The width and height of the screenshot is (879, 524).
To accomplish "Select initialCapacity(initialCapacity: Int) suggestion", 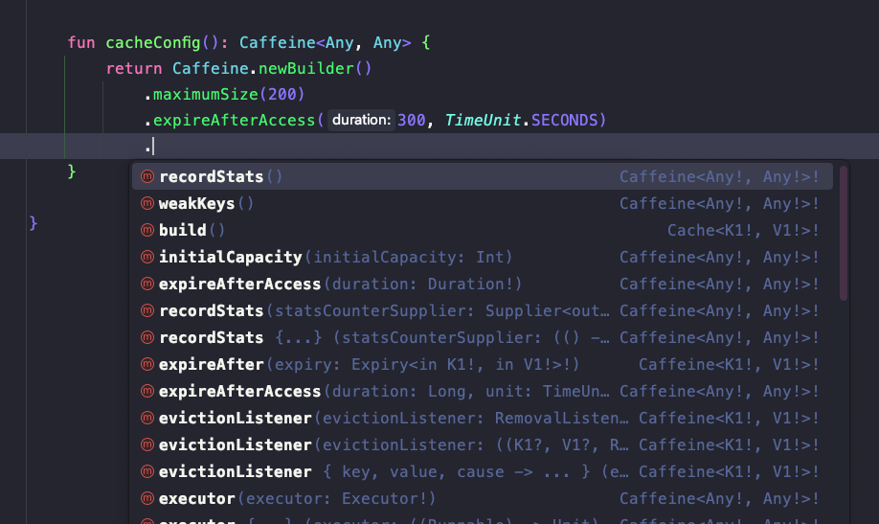I will pyautogui.click(x=482, y=258).
